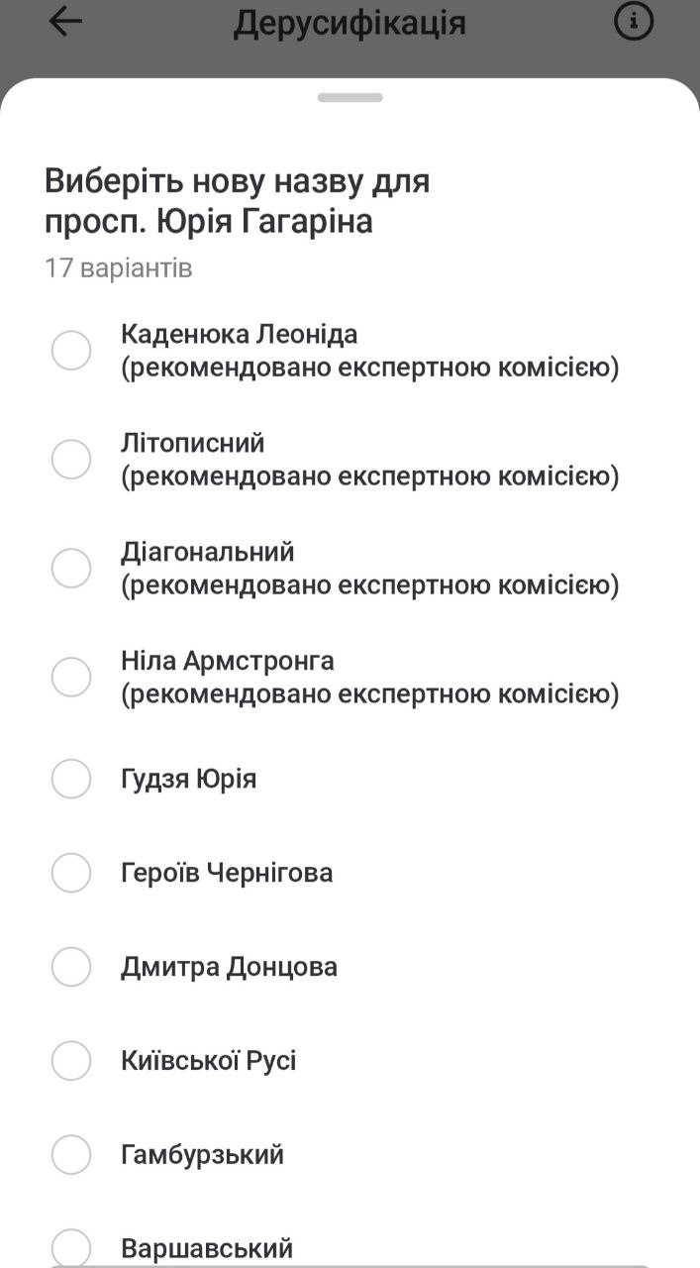Tap the 17 варіантів count text
700x1268 pixels.
point(119,268)
